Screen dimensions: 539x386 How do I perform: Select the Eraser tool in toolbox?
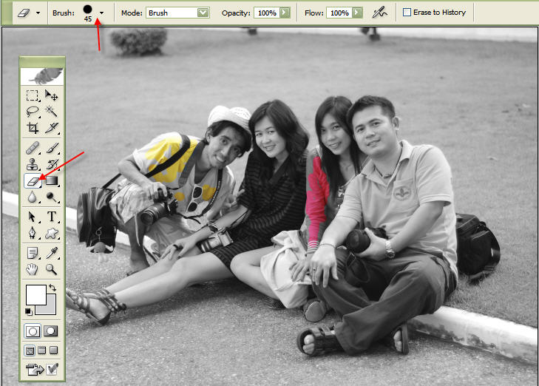coord(33,180)
